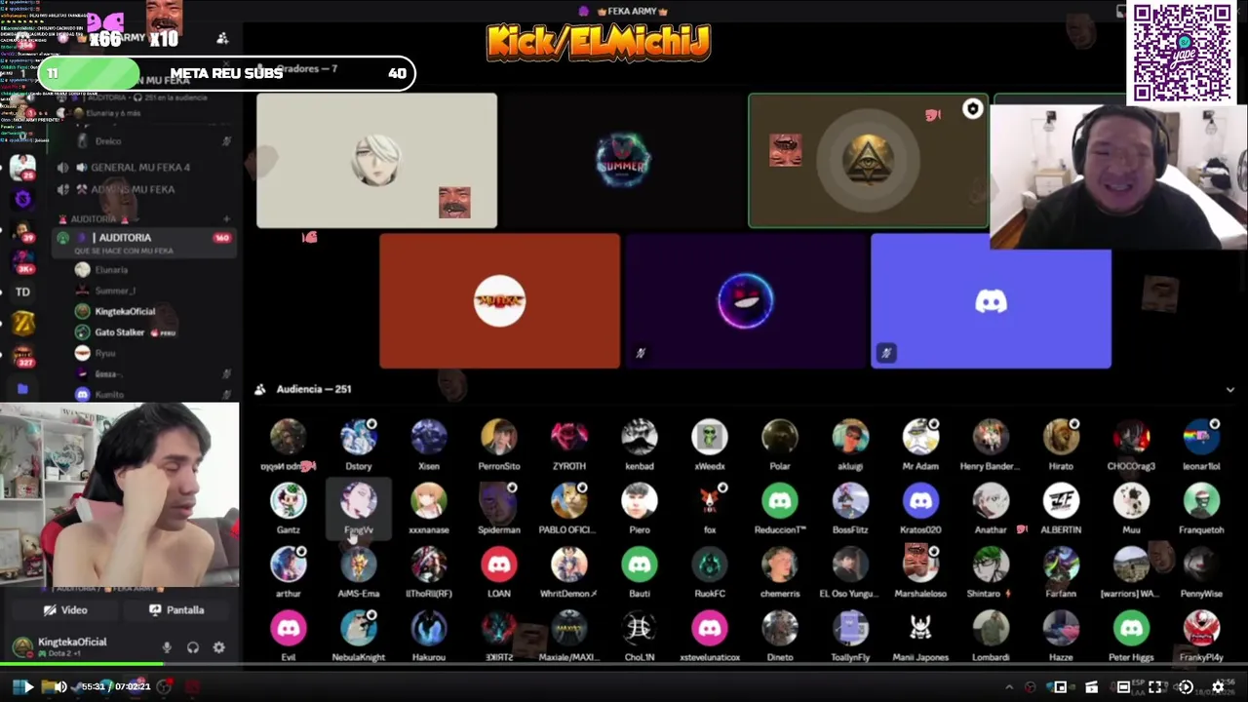Toggle the Video camera button

coord(65,610)
